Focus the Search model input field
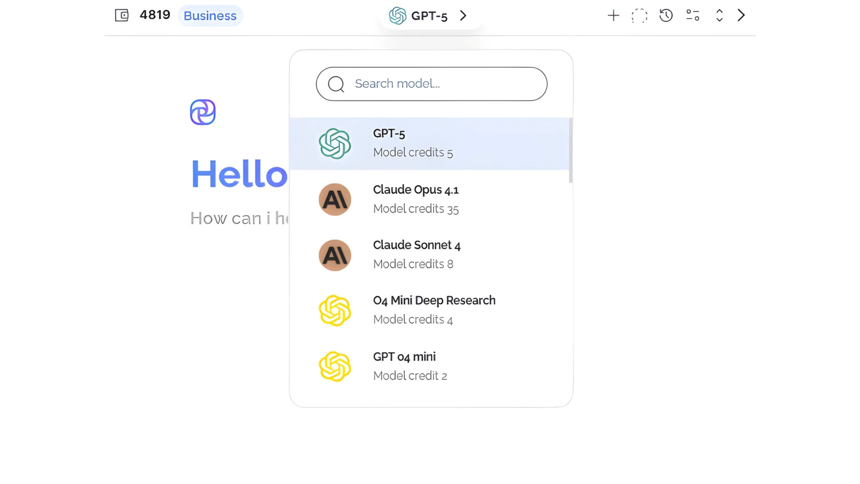Viewport: 860px width, 484px height. pyautogui.click(x=432, y=84)
